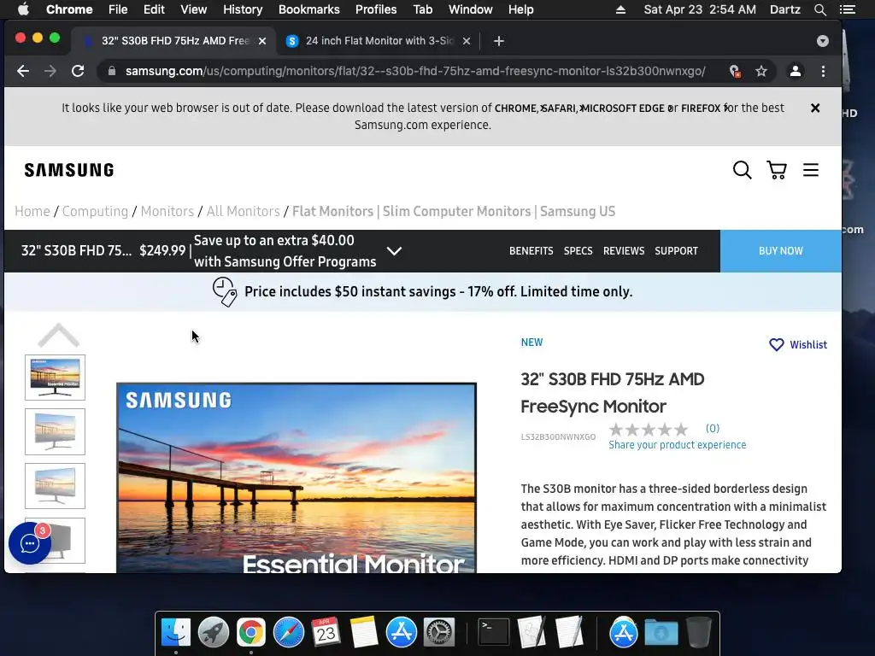Click the live chat bubble icon

point(30,542)
